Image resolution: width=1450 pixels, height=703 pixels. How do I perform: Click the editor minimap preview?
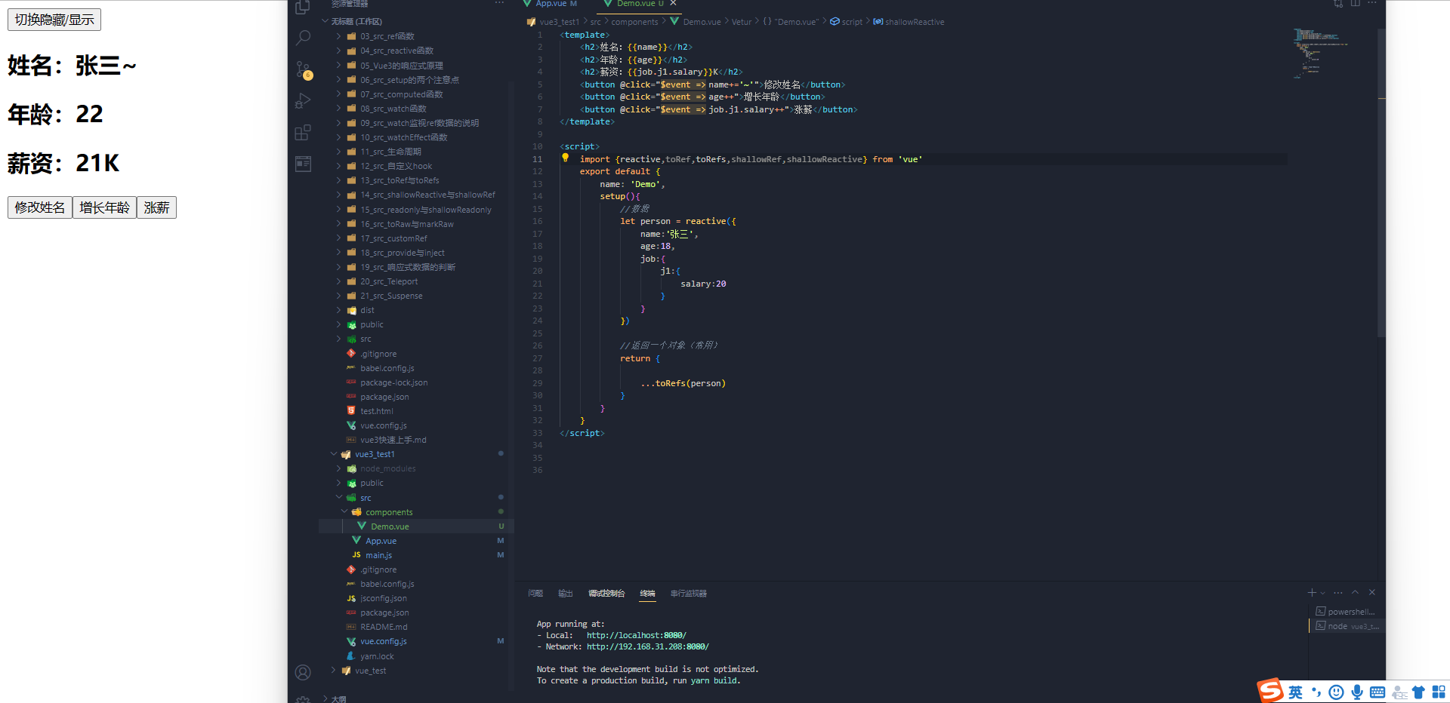pyautogui.click(x=1322, y=53)
